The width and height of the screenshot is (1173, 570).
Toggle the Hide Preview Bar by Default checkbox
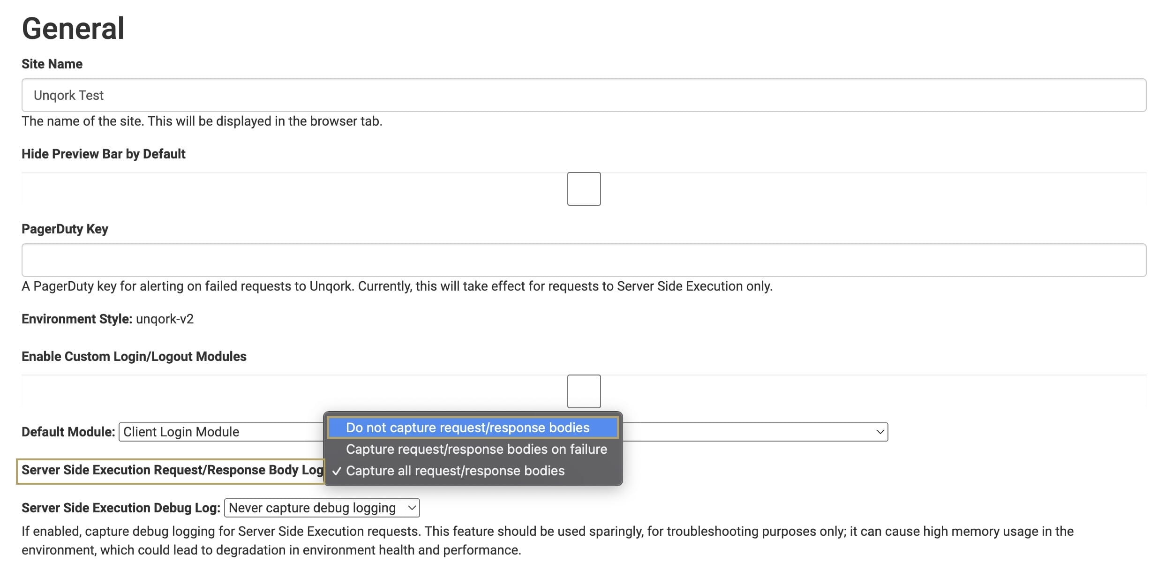click(x=584, y=189)
